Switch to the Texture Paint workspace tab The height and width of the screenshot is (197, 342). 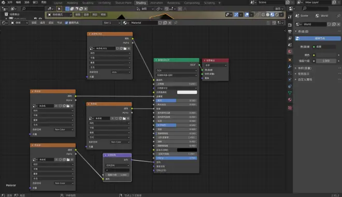(123, 3)
